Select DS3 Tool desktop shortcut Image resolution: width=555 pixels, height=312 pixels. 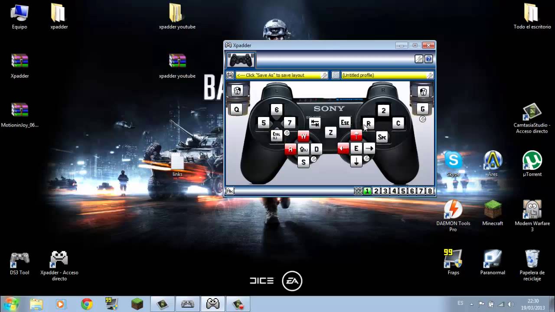(x=20, y=263)
